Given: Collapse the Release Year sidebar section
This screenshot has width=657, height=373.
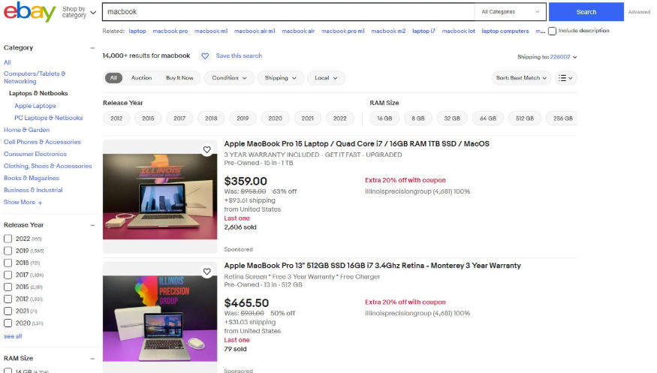Looking at the screenshot, I should [92, 225].
